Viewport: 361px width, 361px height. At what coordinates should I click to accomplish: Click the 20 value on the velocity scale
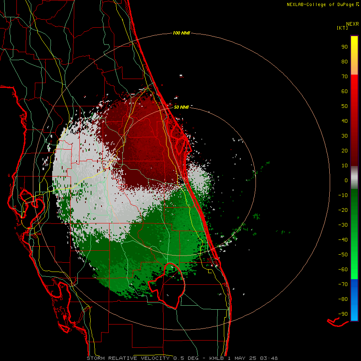[345, 151]
